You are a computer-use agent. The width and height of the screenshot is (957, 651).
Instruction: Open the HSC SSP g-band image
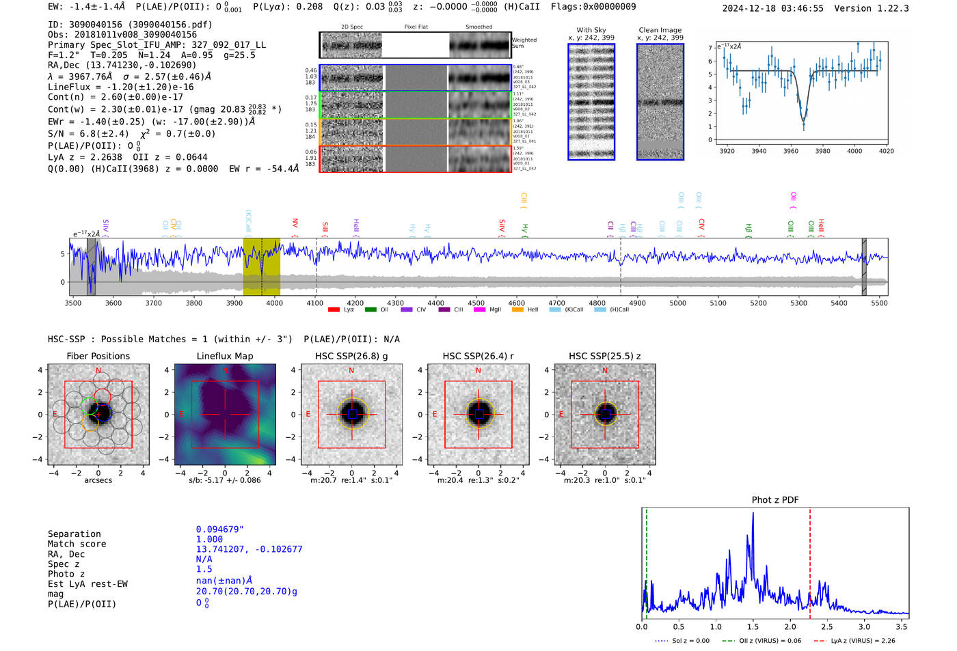tap(351, 415)
